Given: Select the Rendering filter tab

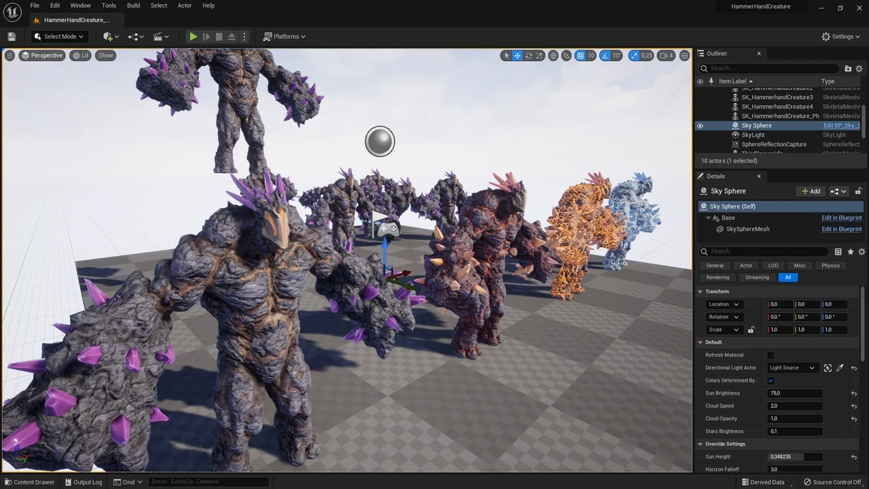Looking at the screenshot, I should pos(718,277).
